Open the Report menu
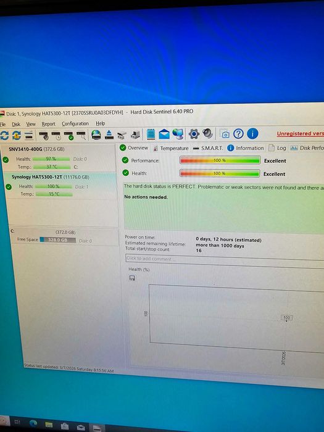The width and height of the screenshot is (324, 432). (x=49, y=124)
